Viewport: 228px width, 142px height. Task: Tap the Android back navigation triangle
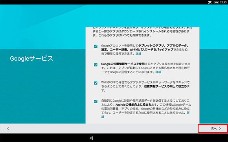click(91, 138)
